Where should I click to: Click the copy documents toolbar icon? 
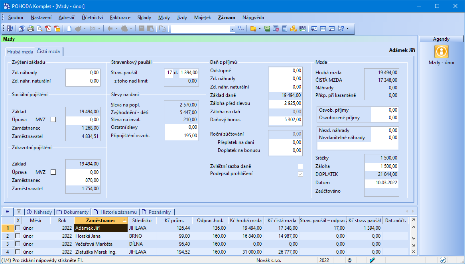pos(22,28)
